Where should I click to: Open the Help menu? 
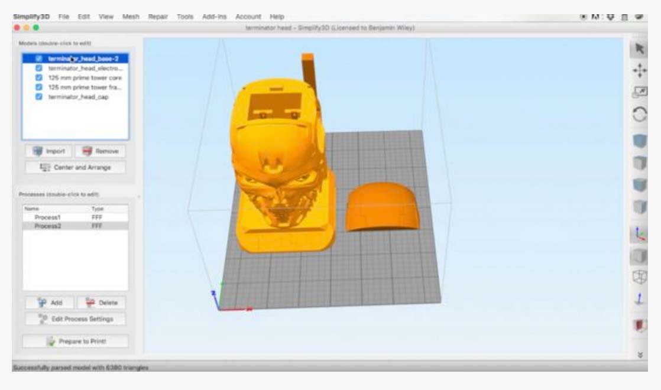[x=277, y=17]
